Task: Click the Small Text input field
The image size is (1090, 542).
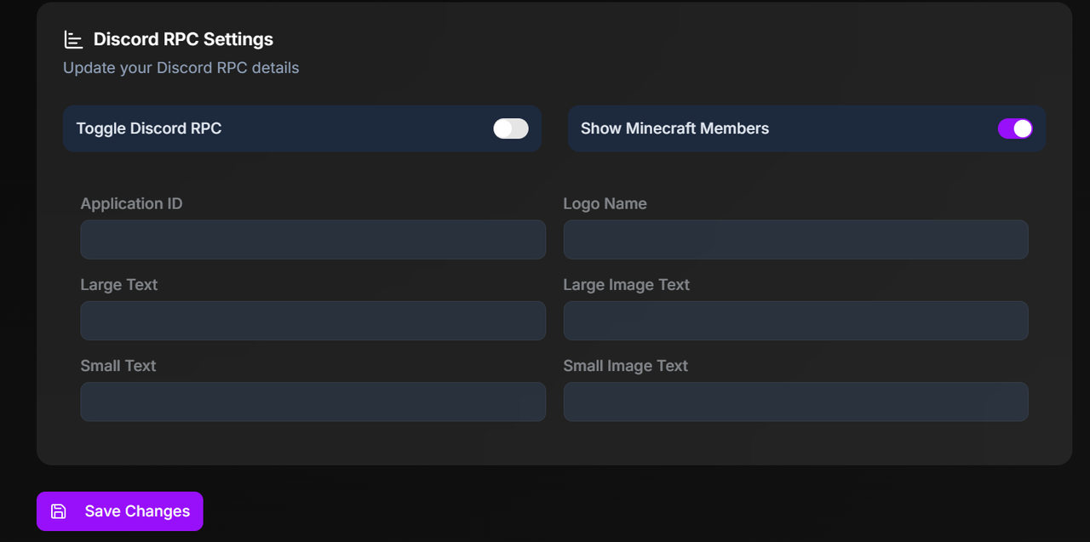Action: (313, 402)
